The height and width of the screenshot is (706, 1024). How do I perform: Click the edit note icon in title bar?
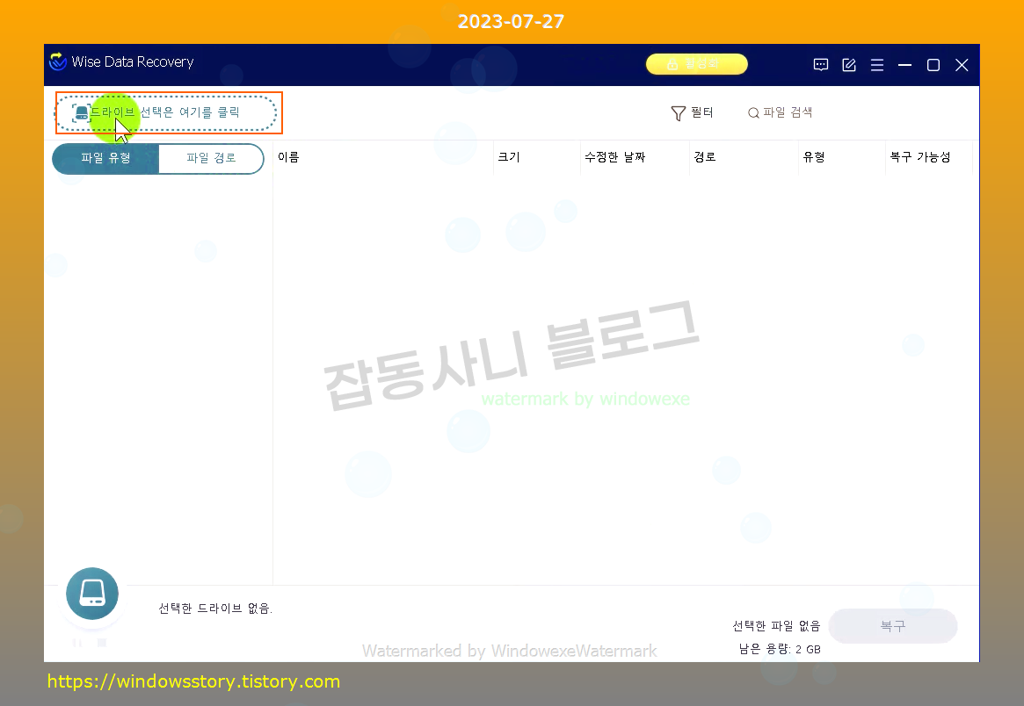[849, 65]
